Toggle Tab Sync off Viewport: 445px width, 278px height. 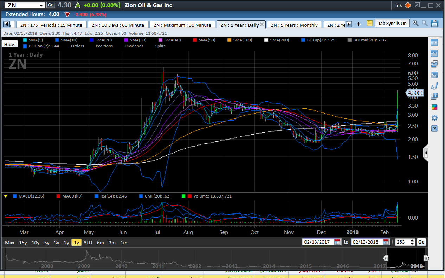(x=392, y=23)
